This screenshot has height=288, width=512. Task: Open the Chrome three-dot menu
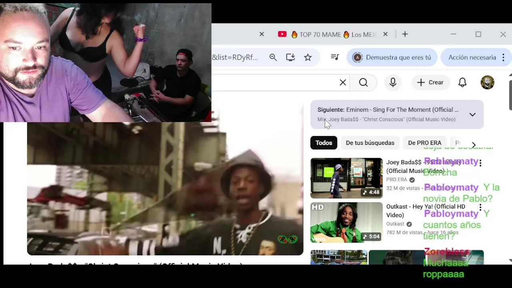click(x=504, y=57)
